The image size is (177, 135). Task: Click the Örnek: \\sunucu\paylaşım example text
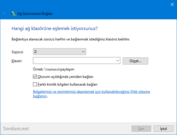coord(54,69)
